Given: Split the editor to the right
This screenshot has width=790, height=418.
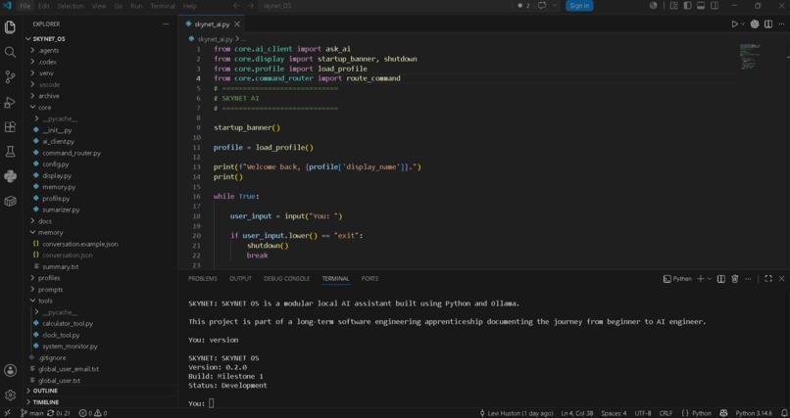Looking at the screenshot, I should tap(768, 24).
